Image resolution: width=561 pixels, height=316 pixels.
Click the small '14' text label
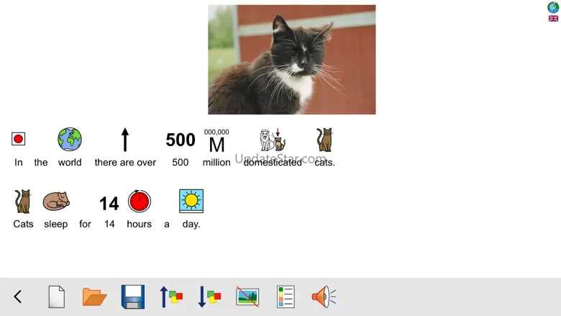(x=109, y=224)
